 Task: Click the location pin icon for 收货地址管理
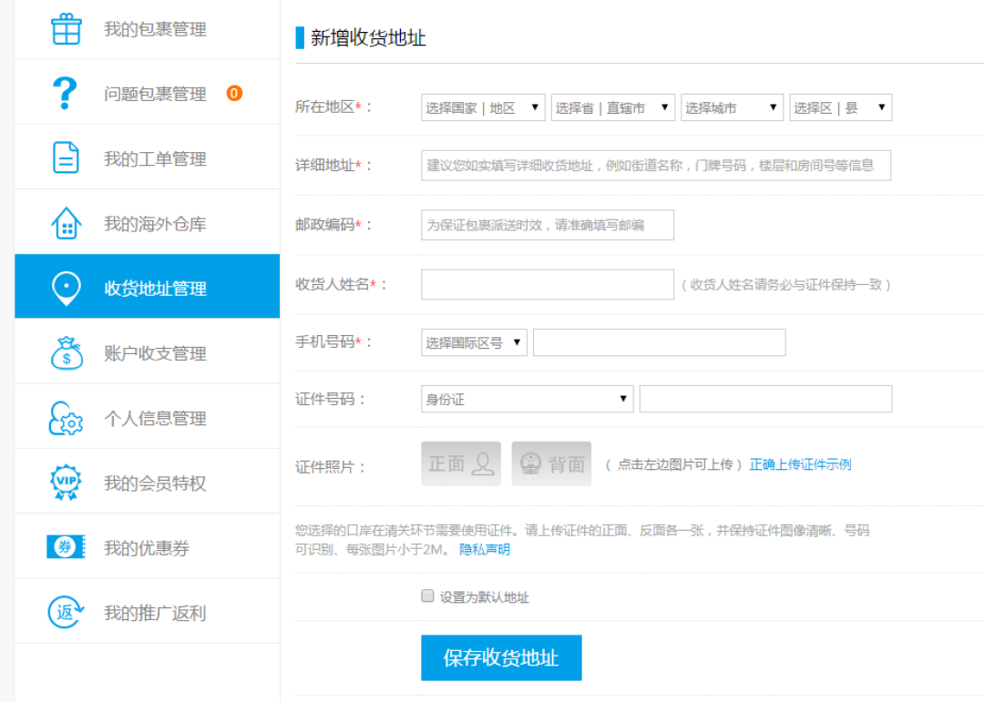point(66,289)
